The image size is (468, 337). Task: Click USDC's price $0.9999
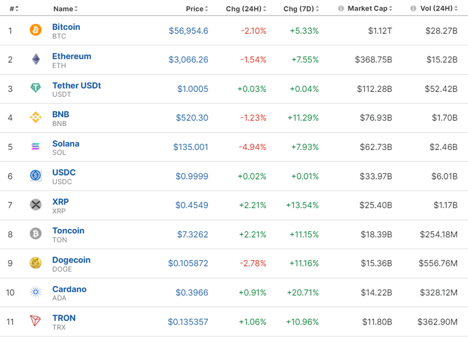(192, 176)
